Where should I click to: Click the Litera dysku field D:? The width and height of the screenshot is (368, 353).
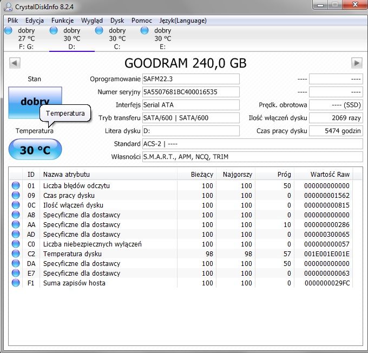point(191,131)
